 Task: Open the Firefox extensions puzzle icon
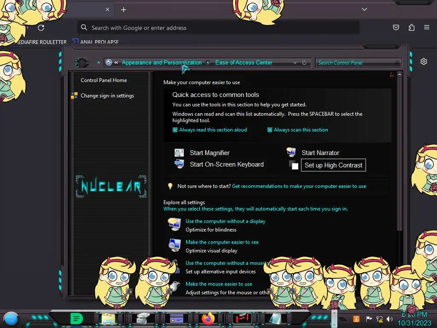point(411,27)
